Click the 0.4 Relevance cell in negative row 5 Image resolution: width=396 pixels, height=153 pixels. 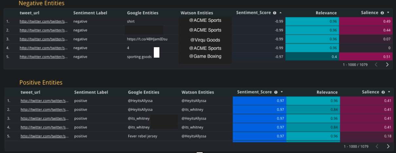coord(312,57)
